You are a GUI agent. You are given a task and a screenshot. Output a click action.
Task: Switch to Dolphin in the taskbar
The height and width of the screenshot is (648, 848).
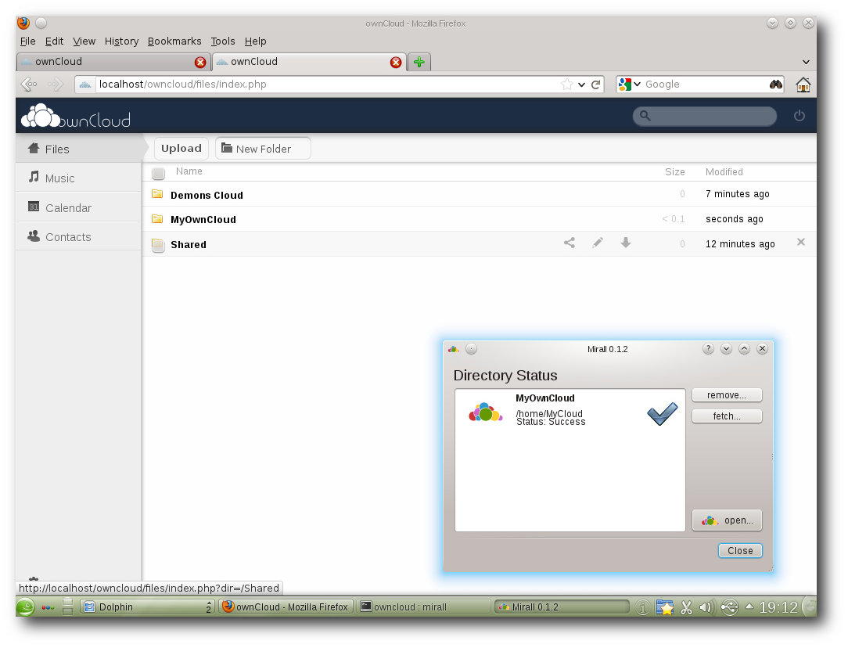coord(148,607)
